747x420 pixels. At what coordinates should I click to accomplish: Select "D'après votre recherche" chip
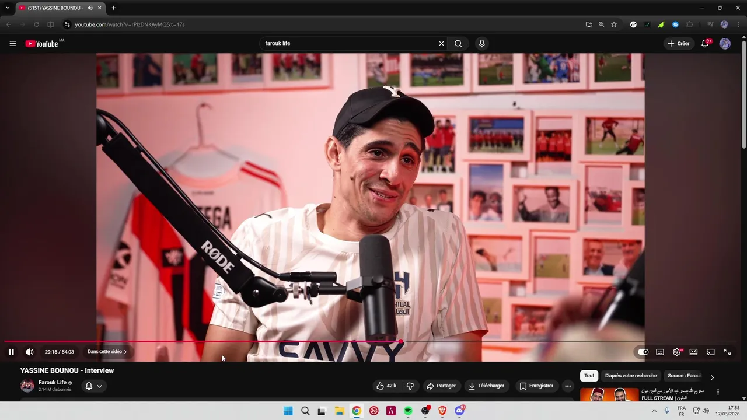[x=631, y=376]
